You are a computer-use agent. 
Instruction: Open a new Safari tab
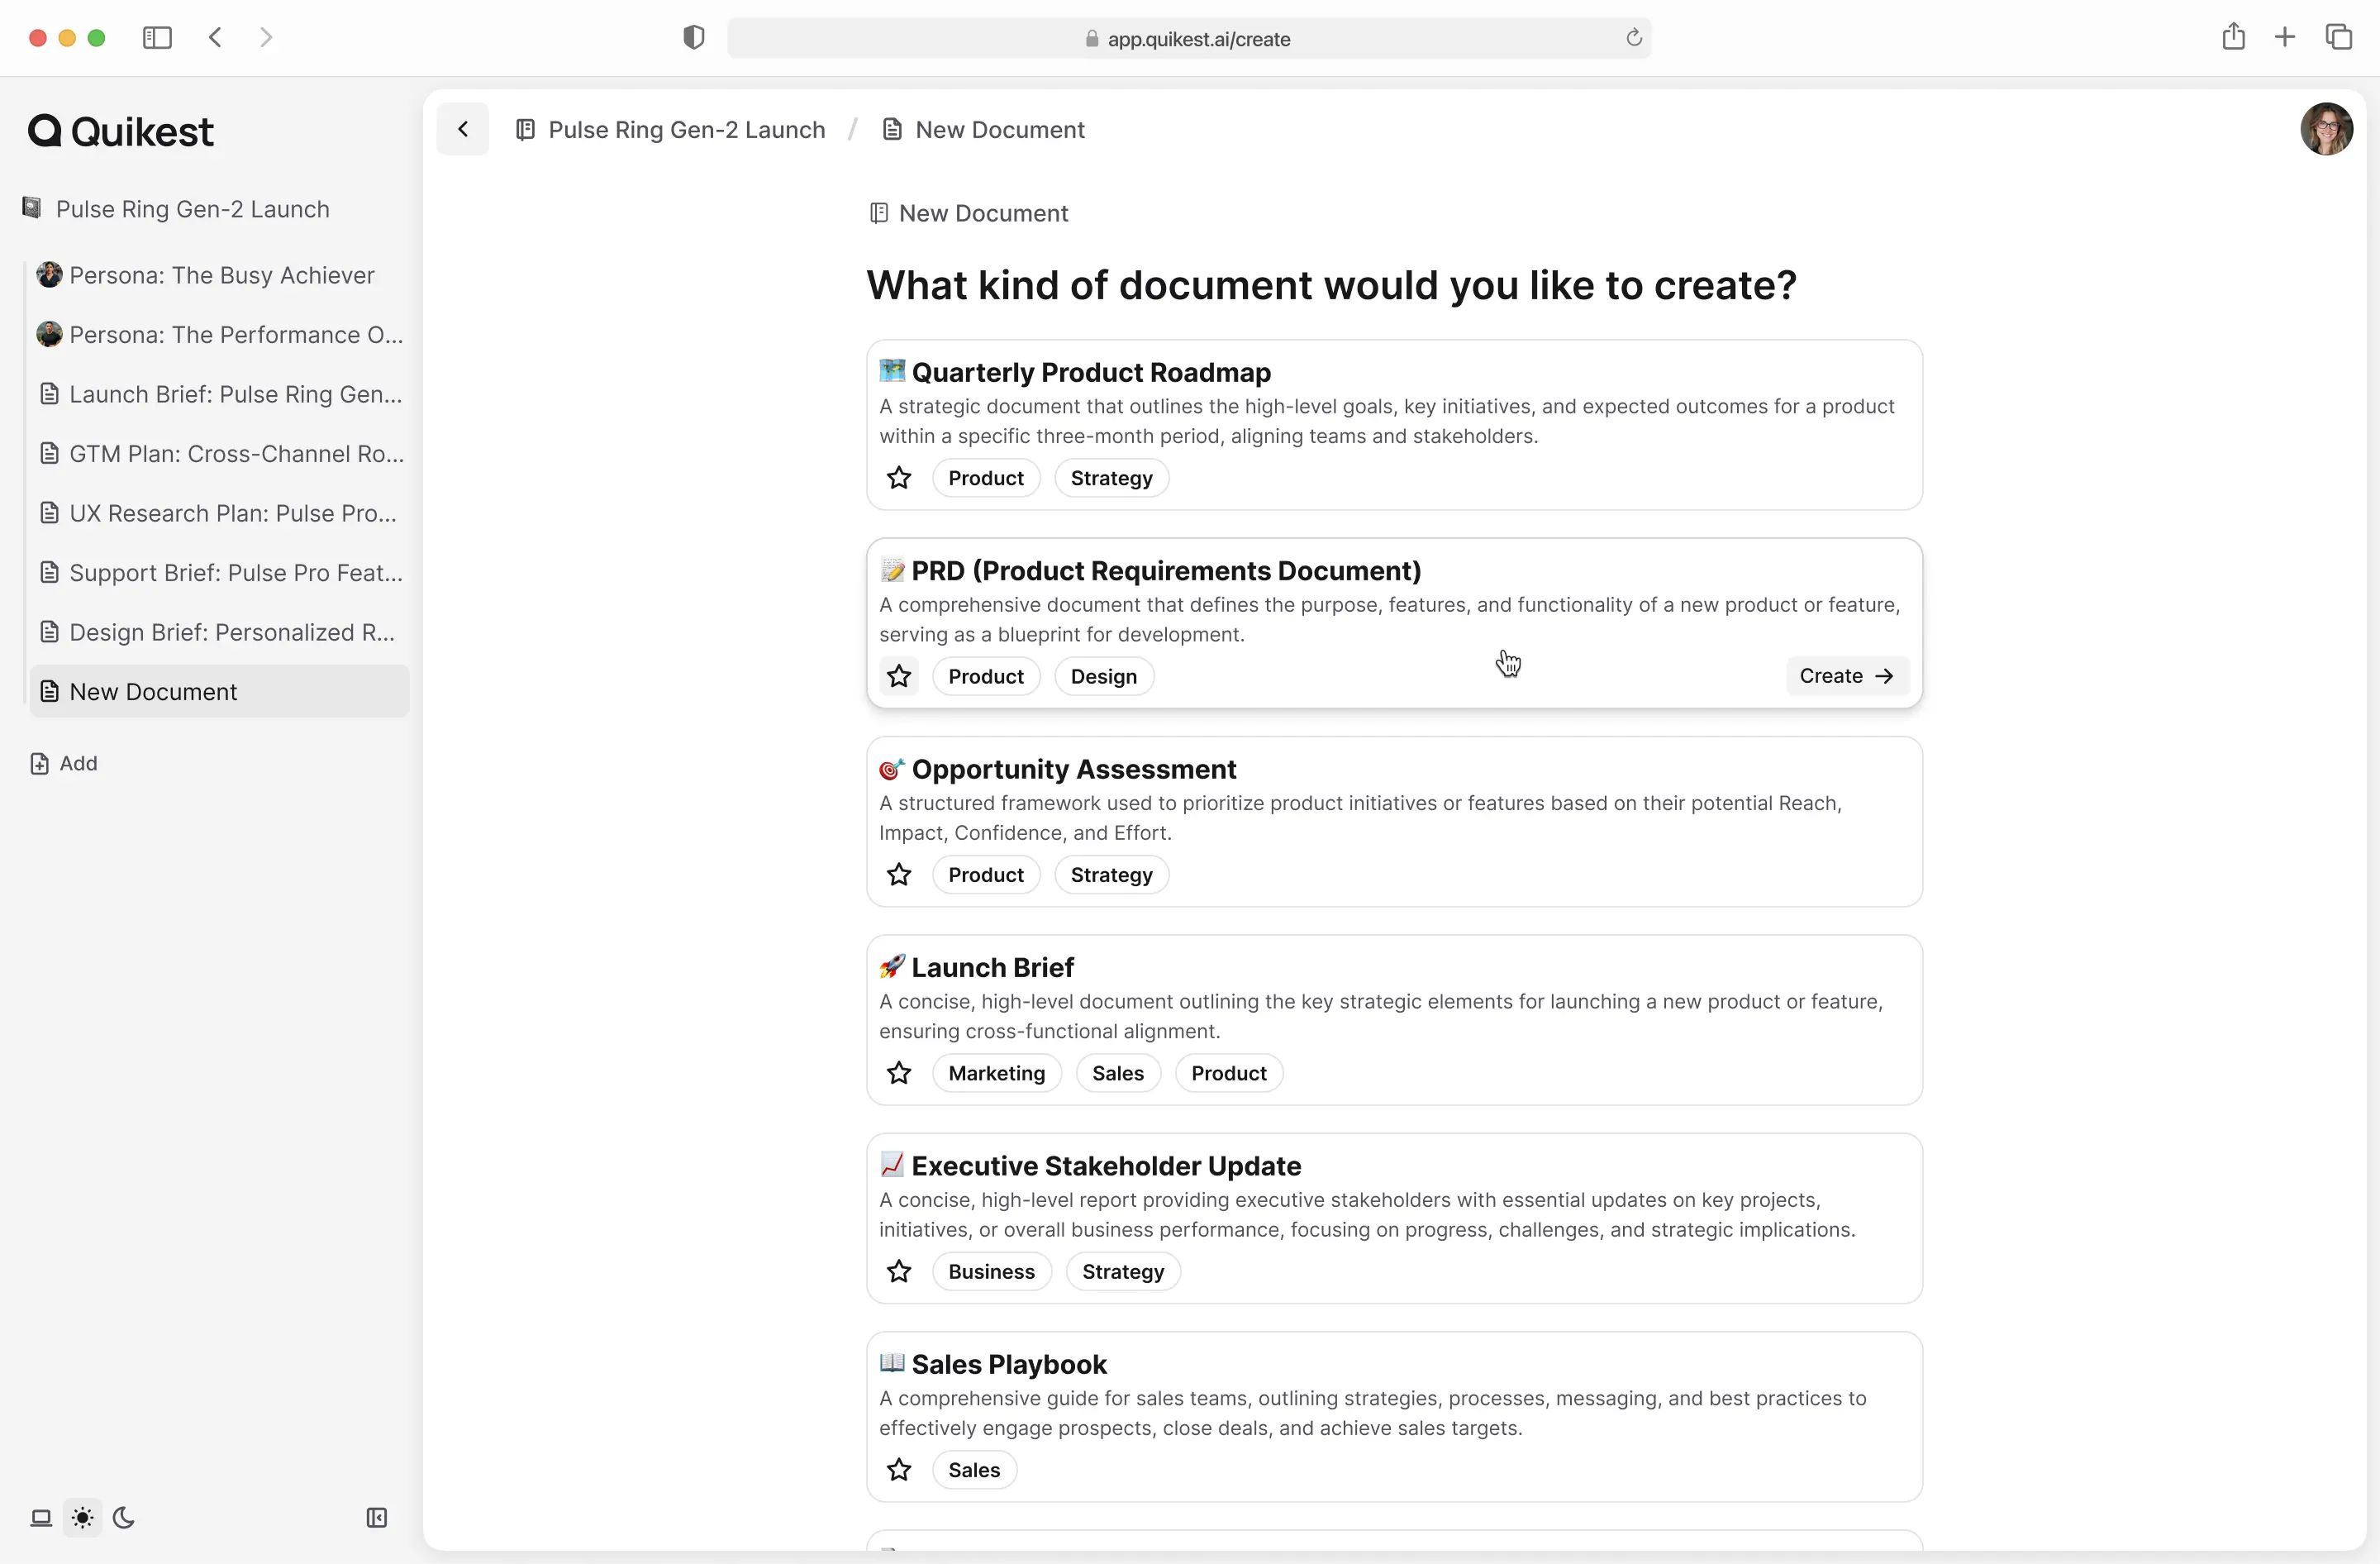[2285, 38]
